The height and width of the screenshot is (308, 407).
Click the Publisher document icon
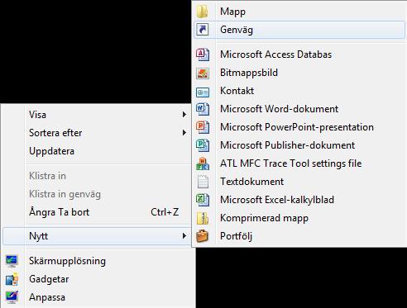tap(203, 145)
